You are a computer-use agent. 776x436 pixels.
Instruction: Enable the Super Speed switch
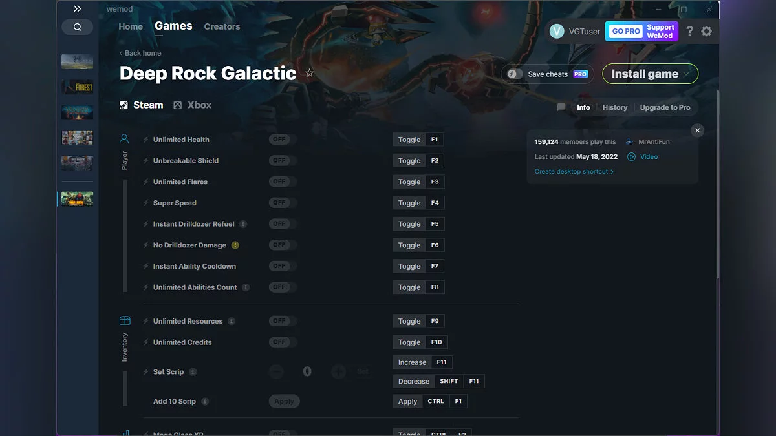(x=283, y=203)
